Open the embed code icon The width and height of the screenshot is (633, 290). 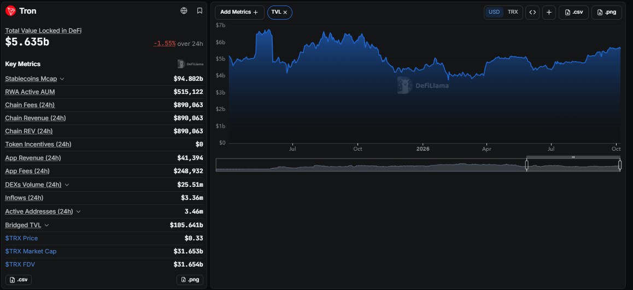(x=532, y=12)
